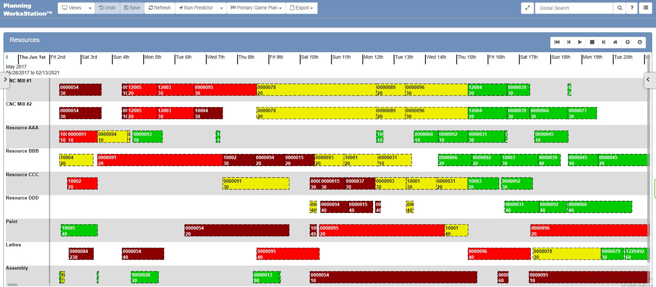
Task: Open the list menu icon at top right
Action: point(646,8)
